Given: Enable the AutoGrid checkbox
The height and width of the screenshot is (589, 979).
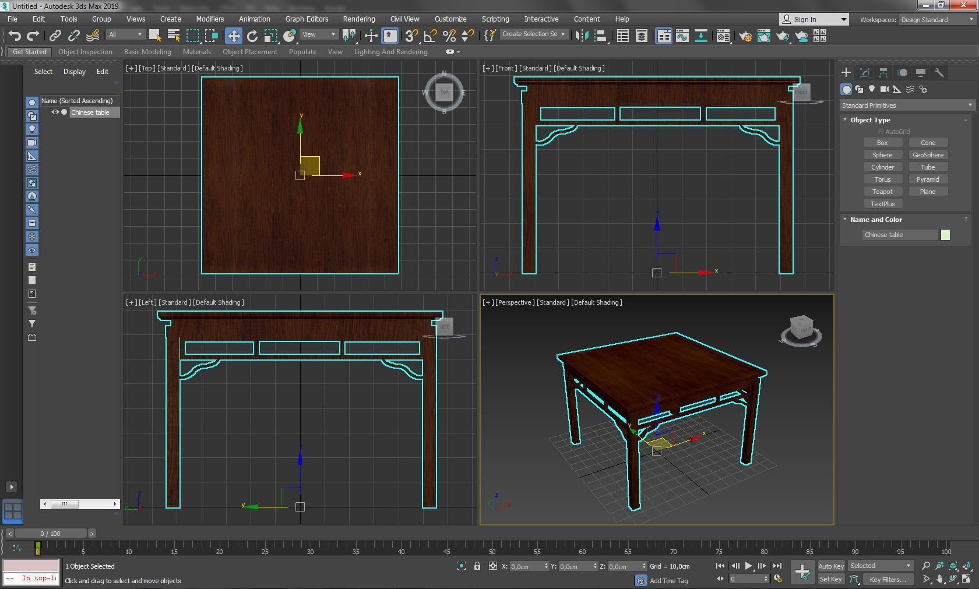Looking at the screenshot, I should tap(881, 132).
